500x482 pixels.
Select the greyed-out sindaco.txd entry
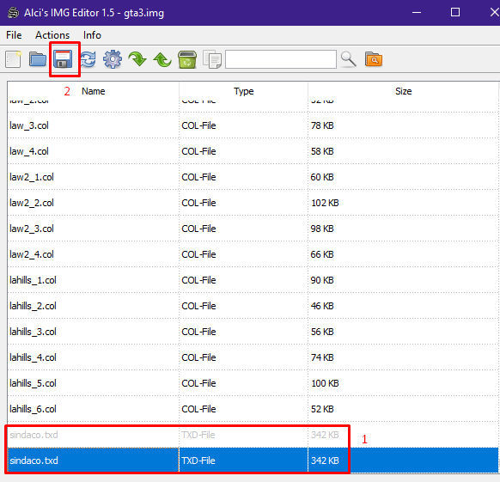pyautogui.click(x=253, y=435)
